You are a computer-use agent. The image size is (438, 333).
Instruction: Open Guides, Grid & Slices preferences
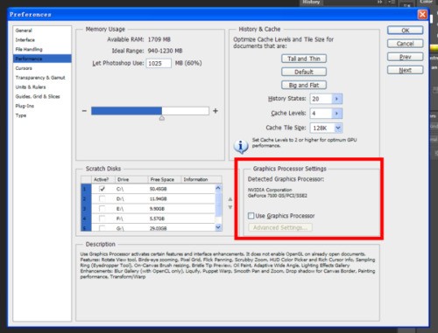(x=38, y=96)
